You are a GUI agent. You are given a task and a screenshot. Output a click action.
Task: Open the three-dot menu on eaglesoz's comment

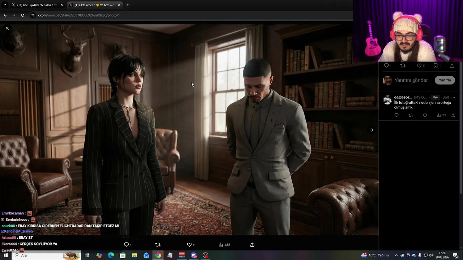(453, 97)
